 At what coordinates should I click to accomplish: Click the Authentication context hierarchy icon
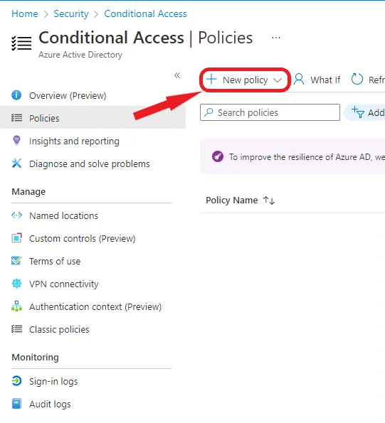pyautogui.click(x=16, y=306)
